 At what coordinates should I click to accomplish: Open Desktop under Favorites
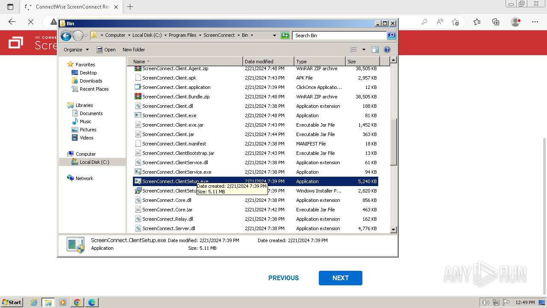[x=88, y=73]
